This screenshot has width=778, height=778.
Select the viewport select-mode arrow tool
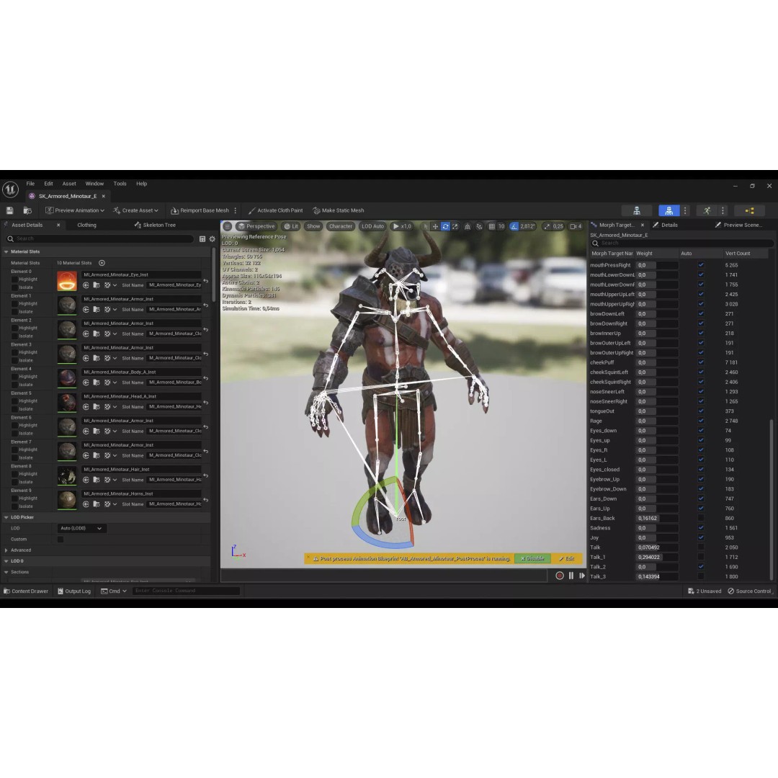point(425,226)
